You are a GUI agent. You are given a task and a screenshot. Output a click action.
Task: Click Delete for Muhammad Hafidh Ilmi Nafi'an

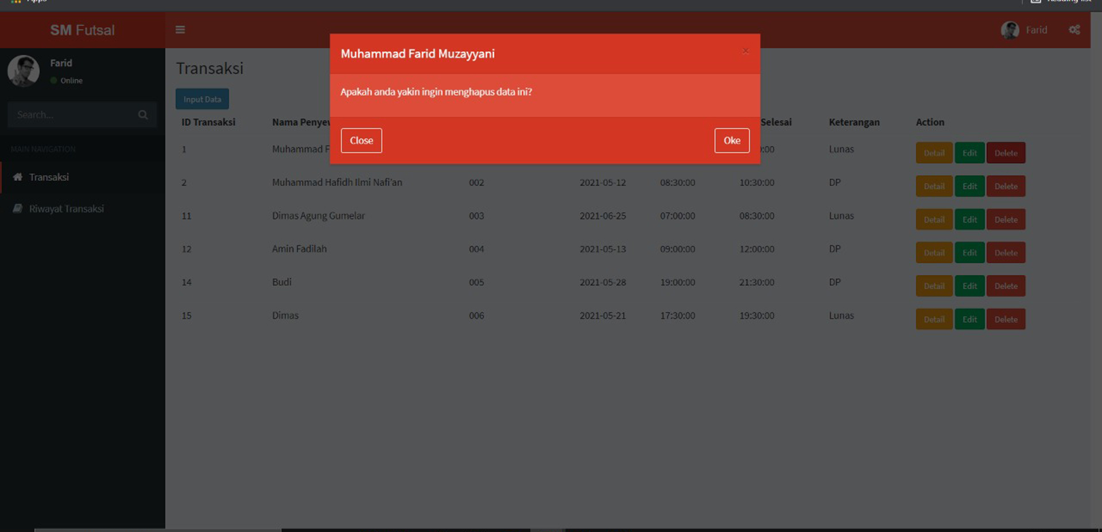click(x=1006, y=186)
